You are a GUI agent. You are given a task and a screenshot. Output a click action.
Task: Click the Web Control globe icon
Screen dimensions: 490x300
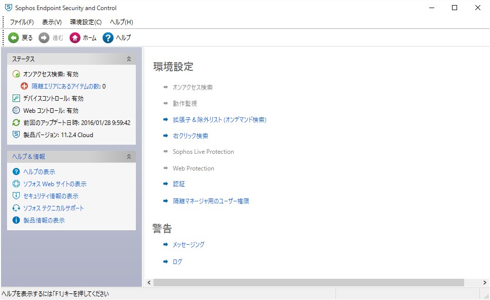(x=16, y=110)
